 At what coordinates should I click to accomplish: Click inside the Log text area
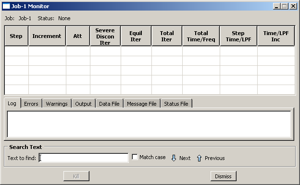pyautogui.click(x=149, y=124)
